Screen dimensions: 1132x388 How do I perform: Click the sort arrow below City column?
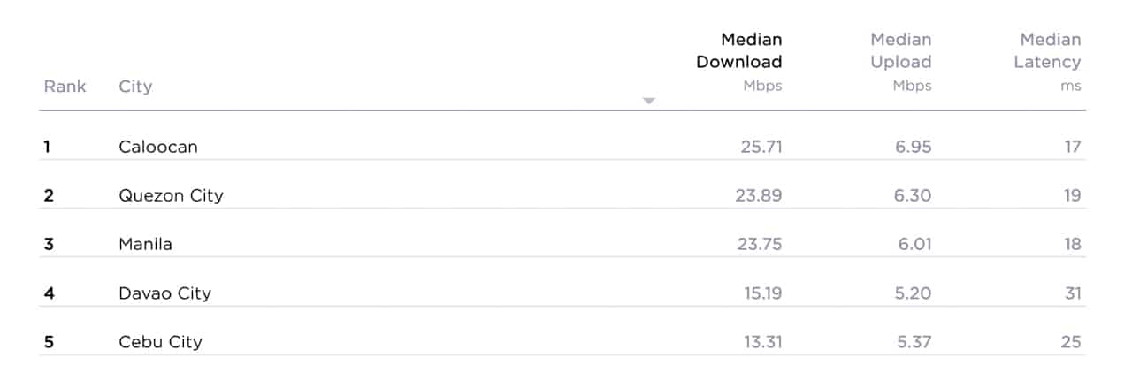pyautogui.click(x=648, y=101)
